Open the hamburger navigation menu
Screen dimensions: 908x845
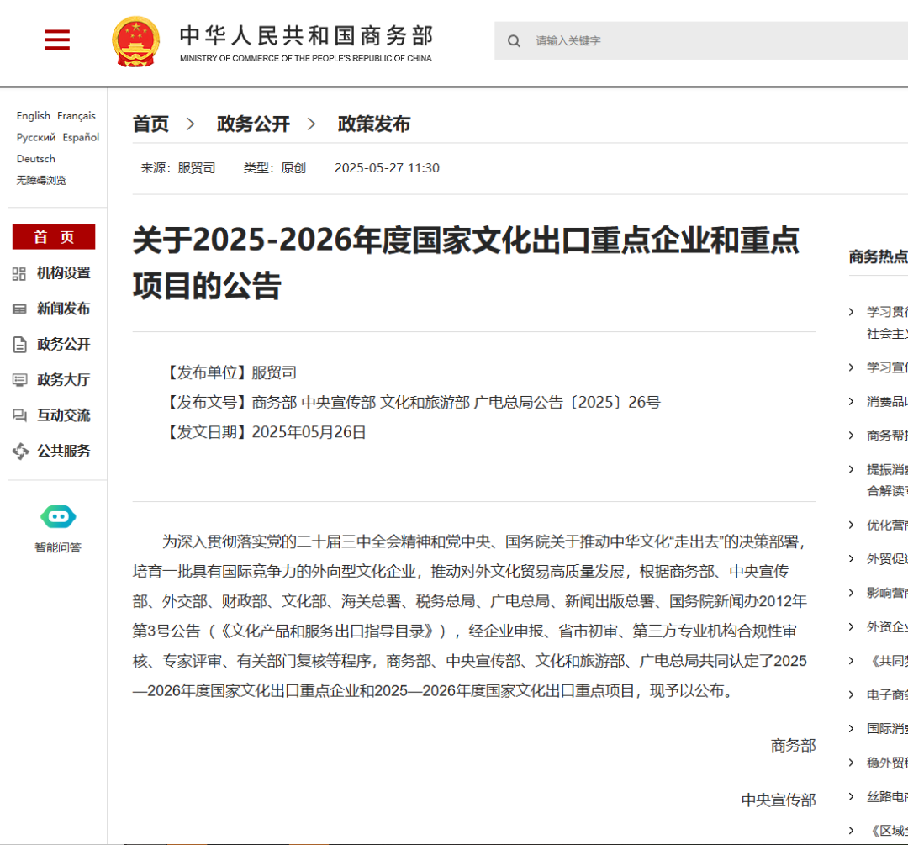tap(56, 40)
